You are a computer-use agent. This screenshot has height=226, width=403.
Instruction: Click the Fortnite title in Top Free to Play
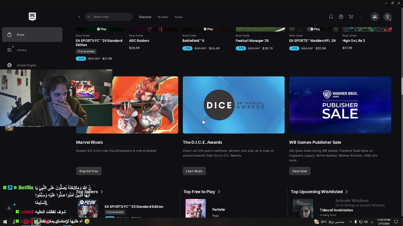[219, 209]
